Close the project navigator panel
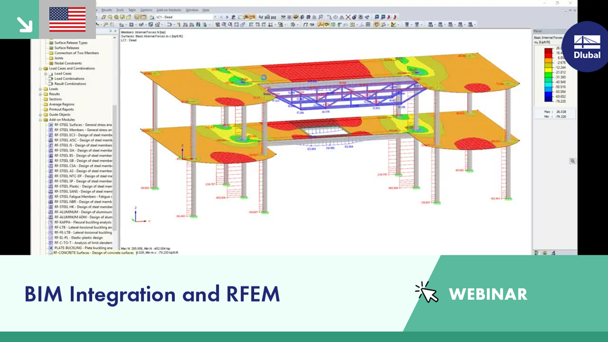Screen dimensions: 608x342 [115, 31]
